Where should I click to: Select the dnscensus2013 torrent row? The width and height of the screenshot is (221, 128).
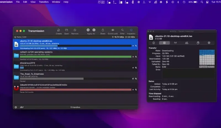click(x=75, y=66)
